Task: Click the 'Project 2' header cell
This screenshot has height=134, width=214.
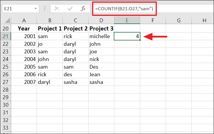Action: pyautogui.click(x=75, y=28)
